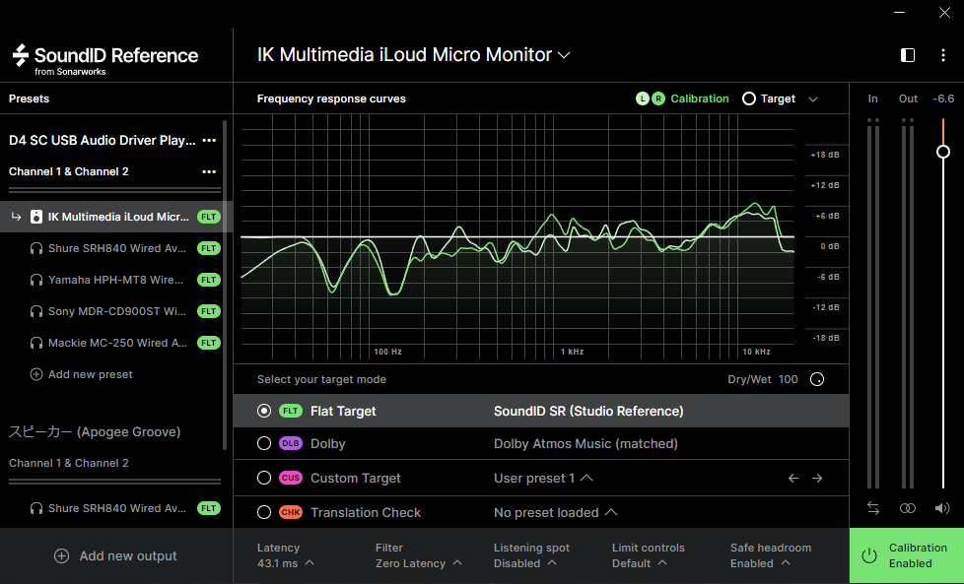Select IK Multimedia iLoud Micr... preset
The height and width of the screenshot is (584, 964).
[116, 217]
